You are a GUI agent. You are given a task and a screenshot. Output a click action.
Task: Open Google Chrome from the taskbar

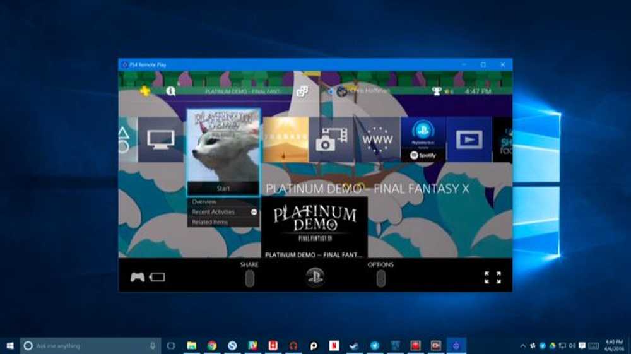(211, 346)
